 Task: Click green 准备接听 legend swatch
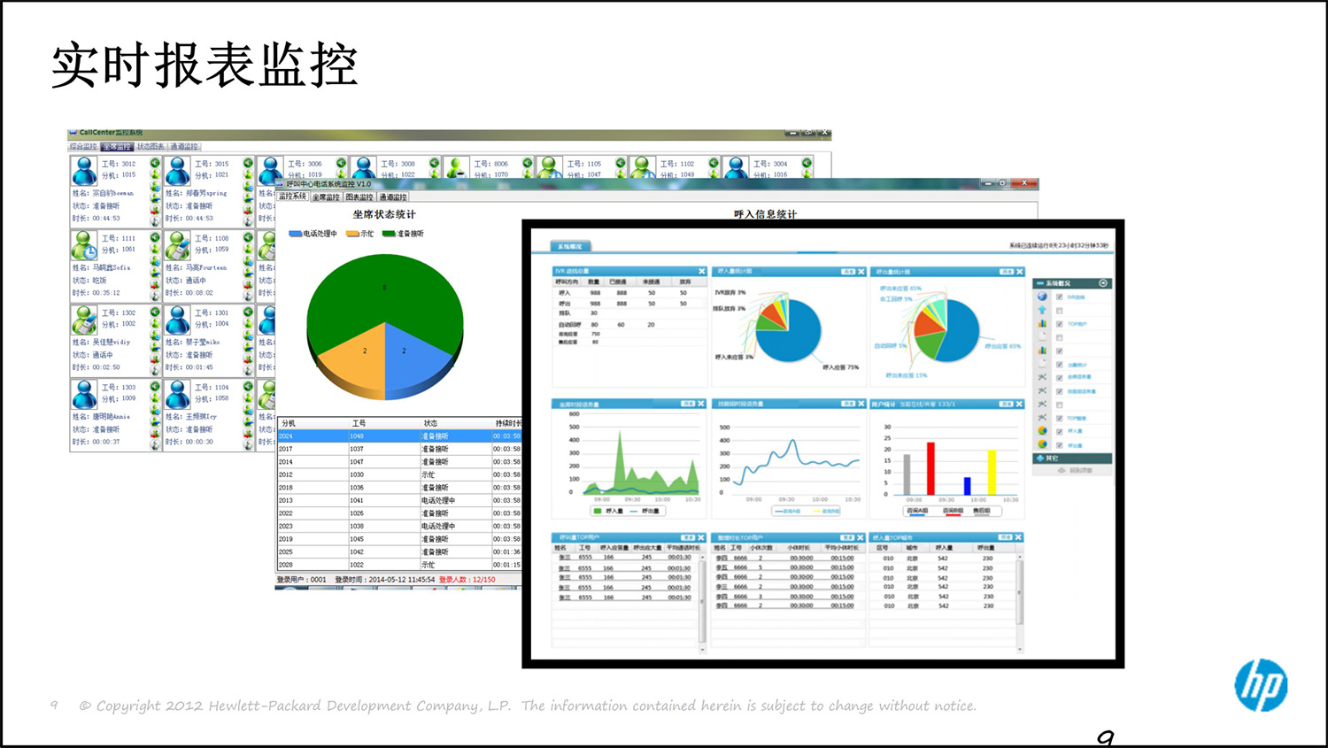point(388,234)
